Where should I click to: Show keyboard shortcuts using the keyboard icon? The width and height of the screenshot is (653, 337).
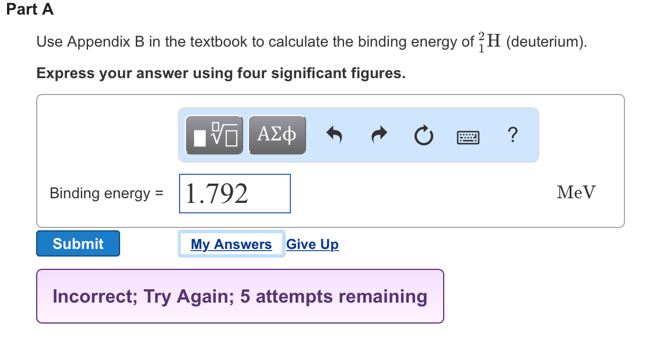pos(467,136)
